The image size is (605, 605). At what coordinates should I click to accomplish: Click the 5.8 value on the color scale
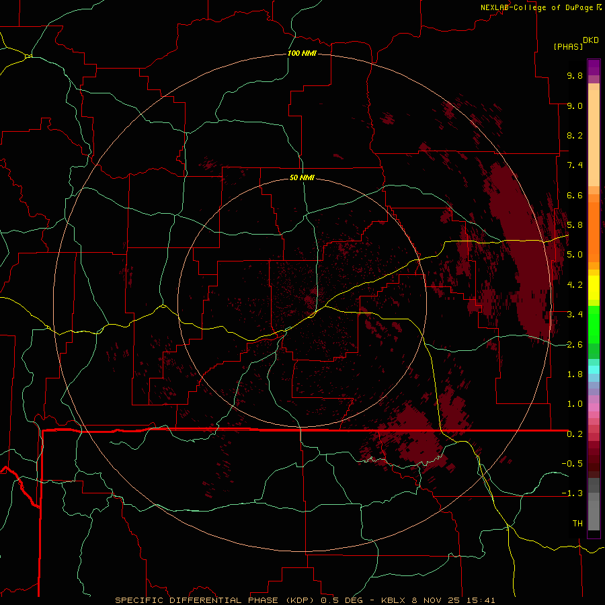coord(575,225)
